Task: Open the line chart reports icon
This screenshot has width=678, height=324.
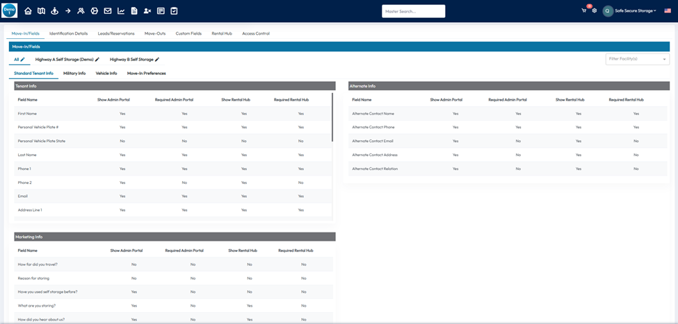Action: [120, 11]
